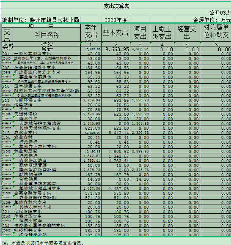Select the row name 普惠金融发展支出
Image resolution: width=231 pixels, height=245 pixels.
(33, 193)
